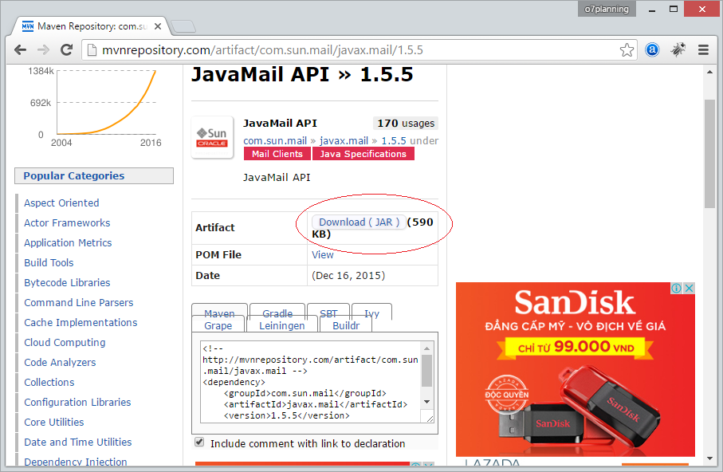Click the Download (JAR) button
The image size is (723, 472).
click(359, 222)
